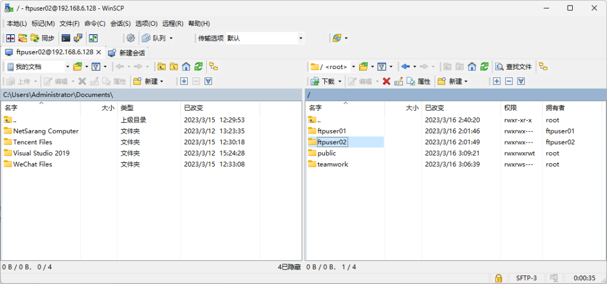607x284 pixels.
Task: Click remote panel select all icon
Action: pyautogui.click(x=522, y=81)
